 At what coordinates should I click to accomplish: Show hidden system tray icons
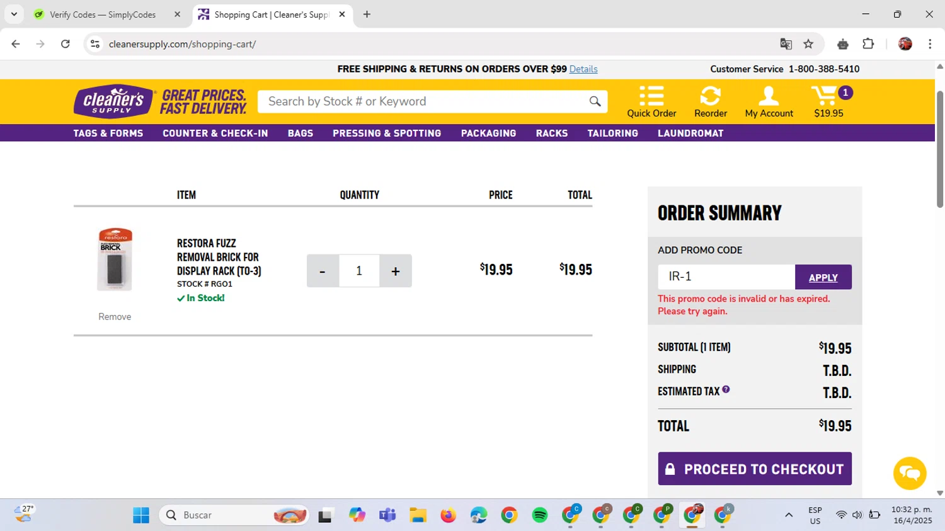(x=789, y=515)
